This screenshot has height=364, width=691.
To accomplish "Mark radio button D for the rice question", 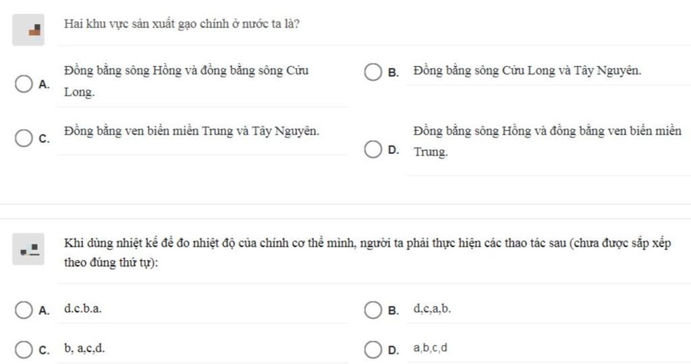I will tap(373, 149).
